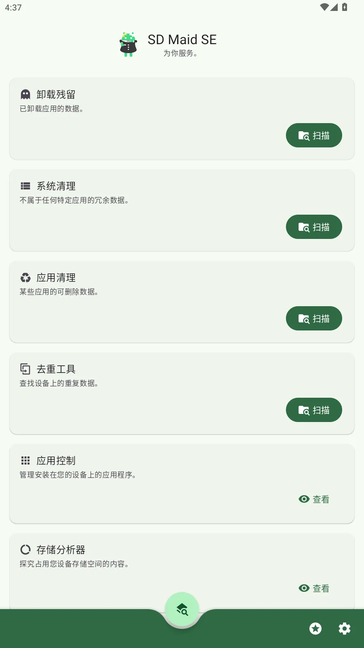Click the ghost icon beside 卸载残留
Viewport: 364px width, 648px height.
(x=25, y=94)
